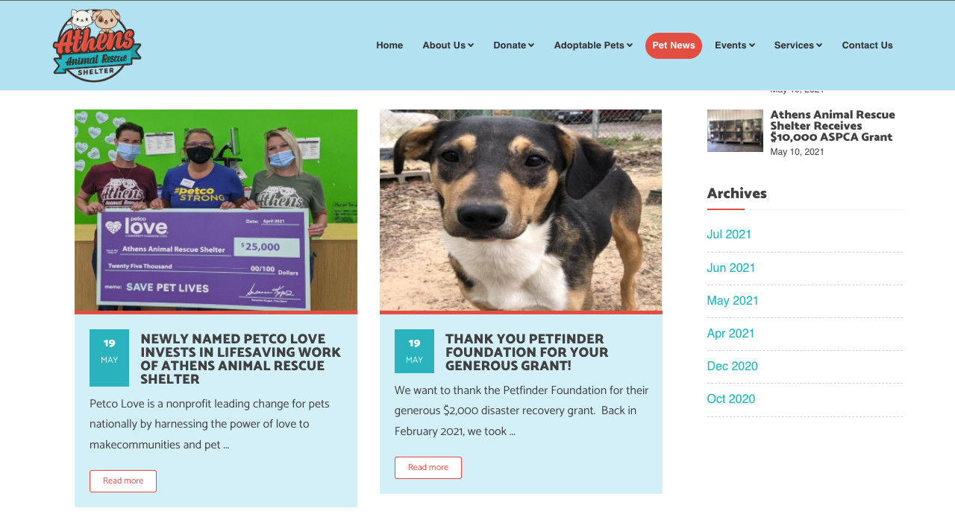Select the Pet News tab
Image resolution: width=955 pixels, height=514 pixels.
click(674, 45)
